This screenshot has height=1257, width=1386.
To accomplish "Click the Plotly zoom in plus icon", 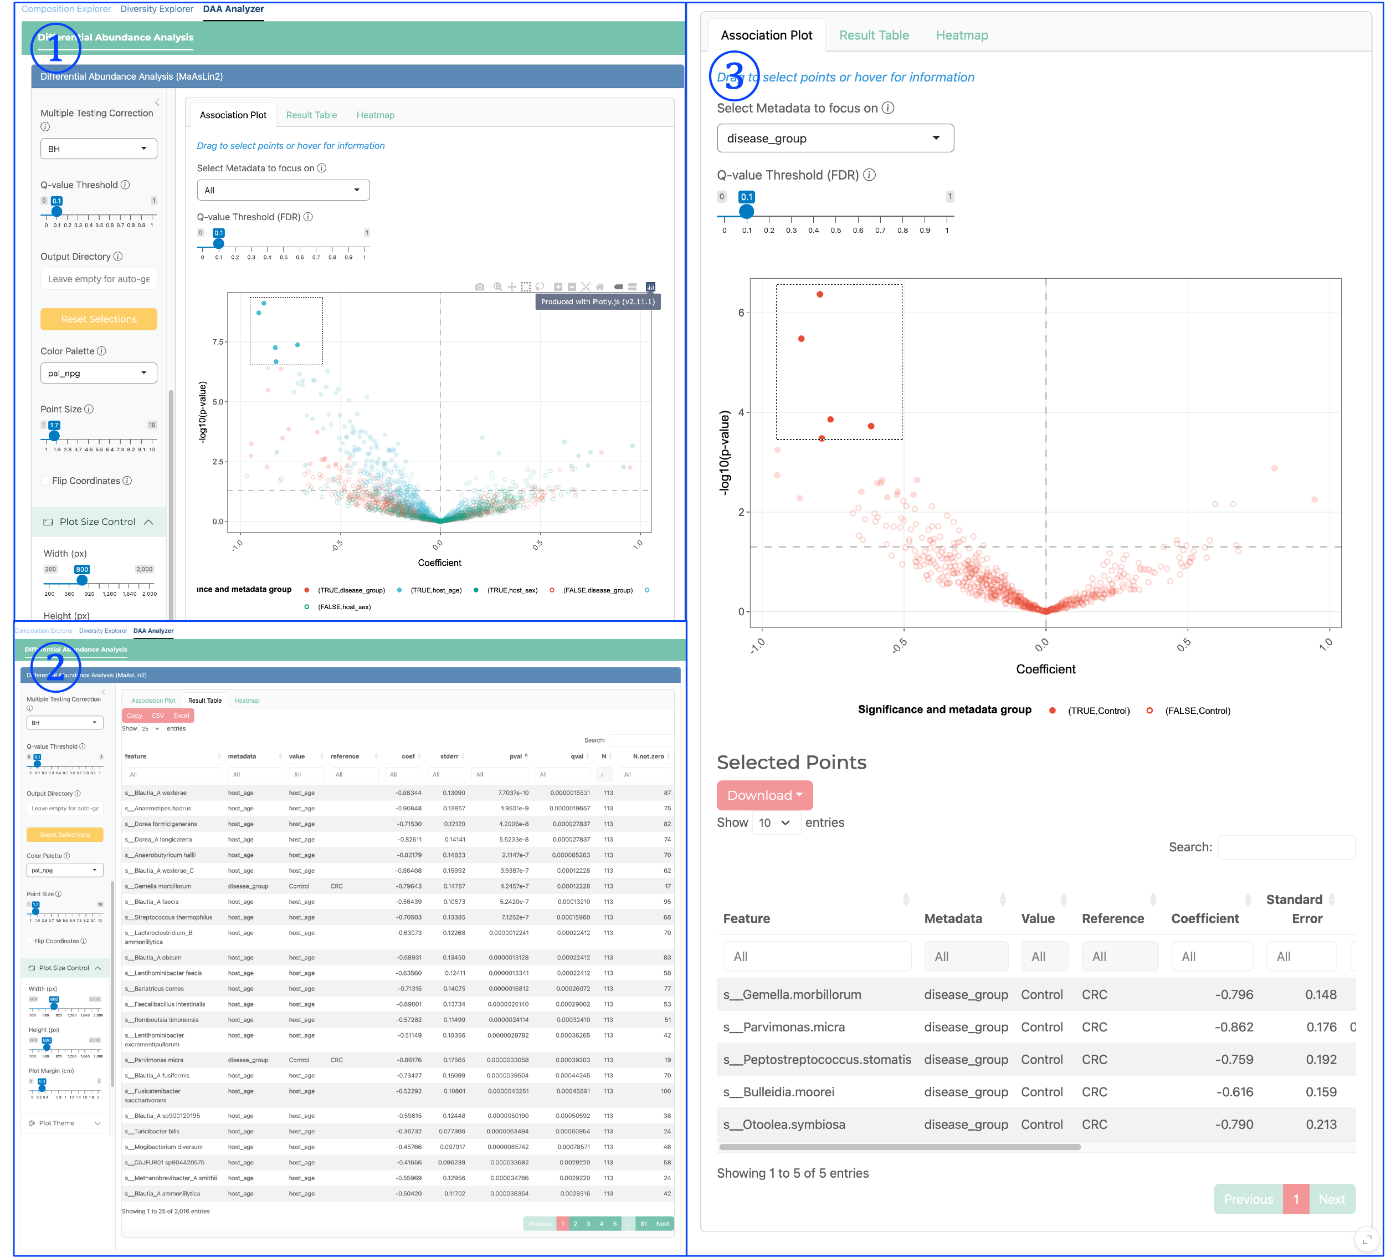I will [x=558, y=287].
